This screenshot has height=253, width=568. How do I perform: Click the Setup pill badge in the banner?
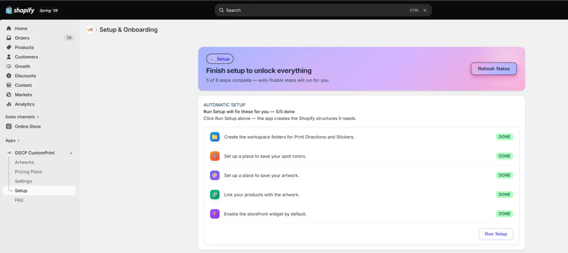pos(220,59)
